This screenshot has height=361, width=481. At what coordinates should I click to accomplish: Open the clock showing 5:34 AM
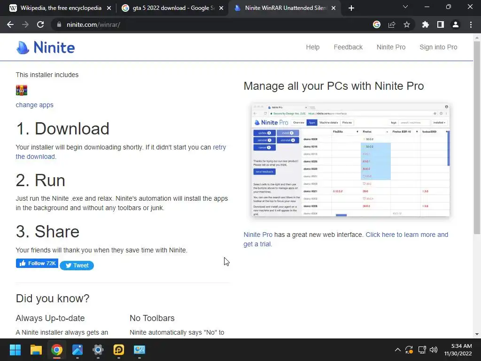[x=458, y=350]
